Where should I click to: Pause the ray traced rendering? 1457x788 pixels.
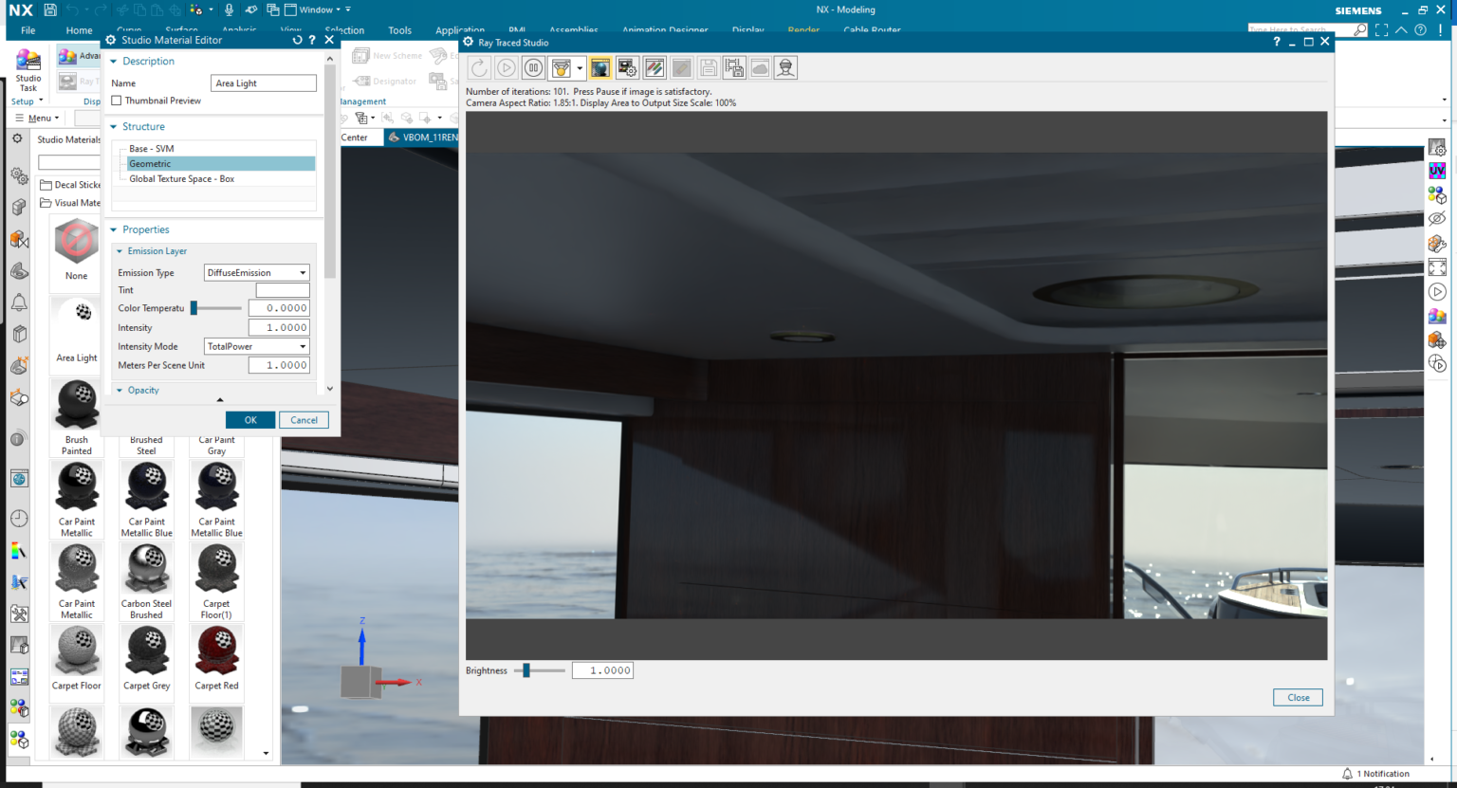pos(531,66)
